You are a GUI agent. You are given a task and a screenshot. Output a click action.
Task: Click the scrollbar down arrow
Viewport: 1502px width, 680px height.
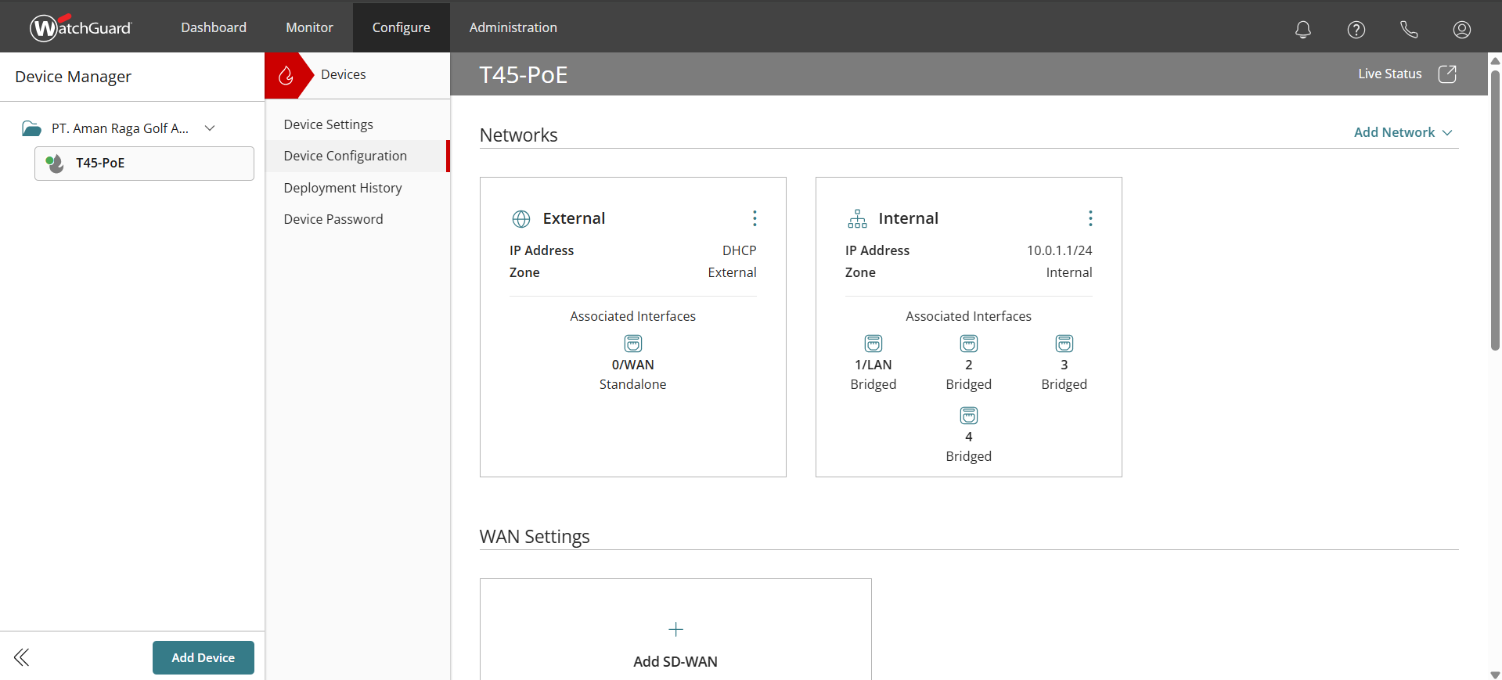pyautogui.click(x=1495, y=675)
